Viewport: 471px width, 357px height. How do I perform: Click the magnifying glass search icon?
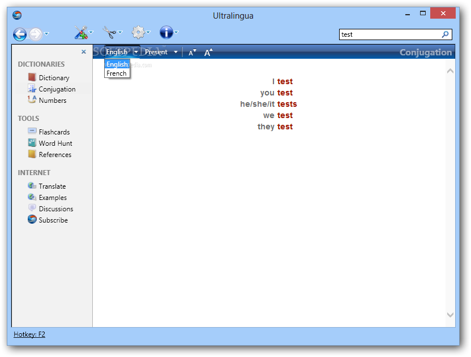445,34
